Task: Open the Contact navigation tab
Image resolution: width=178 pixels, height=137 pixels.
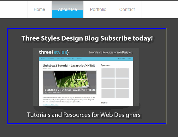Action: 127,9
